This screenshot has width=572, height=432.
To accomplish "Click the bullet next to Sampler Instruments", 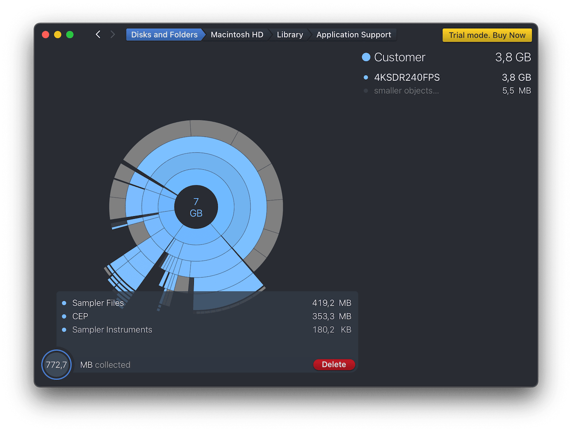I will (64, 330).
